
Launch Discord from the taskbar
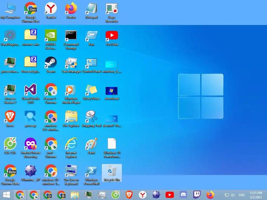click(183, 194)
